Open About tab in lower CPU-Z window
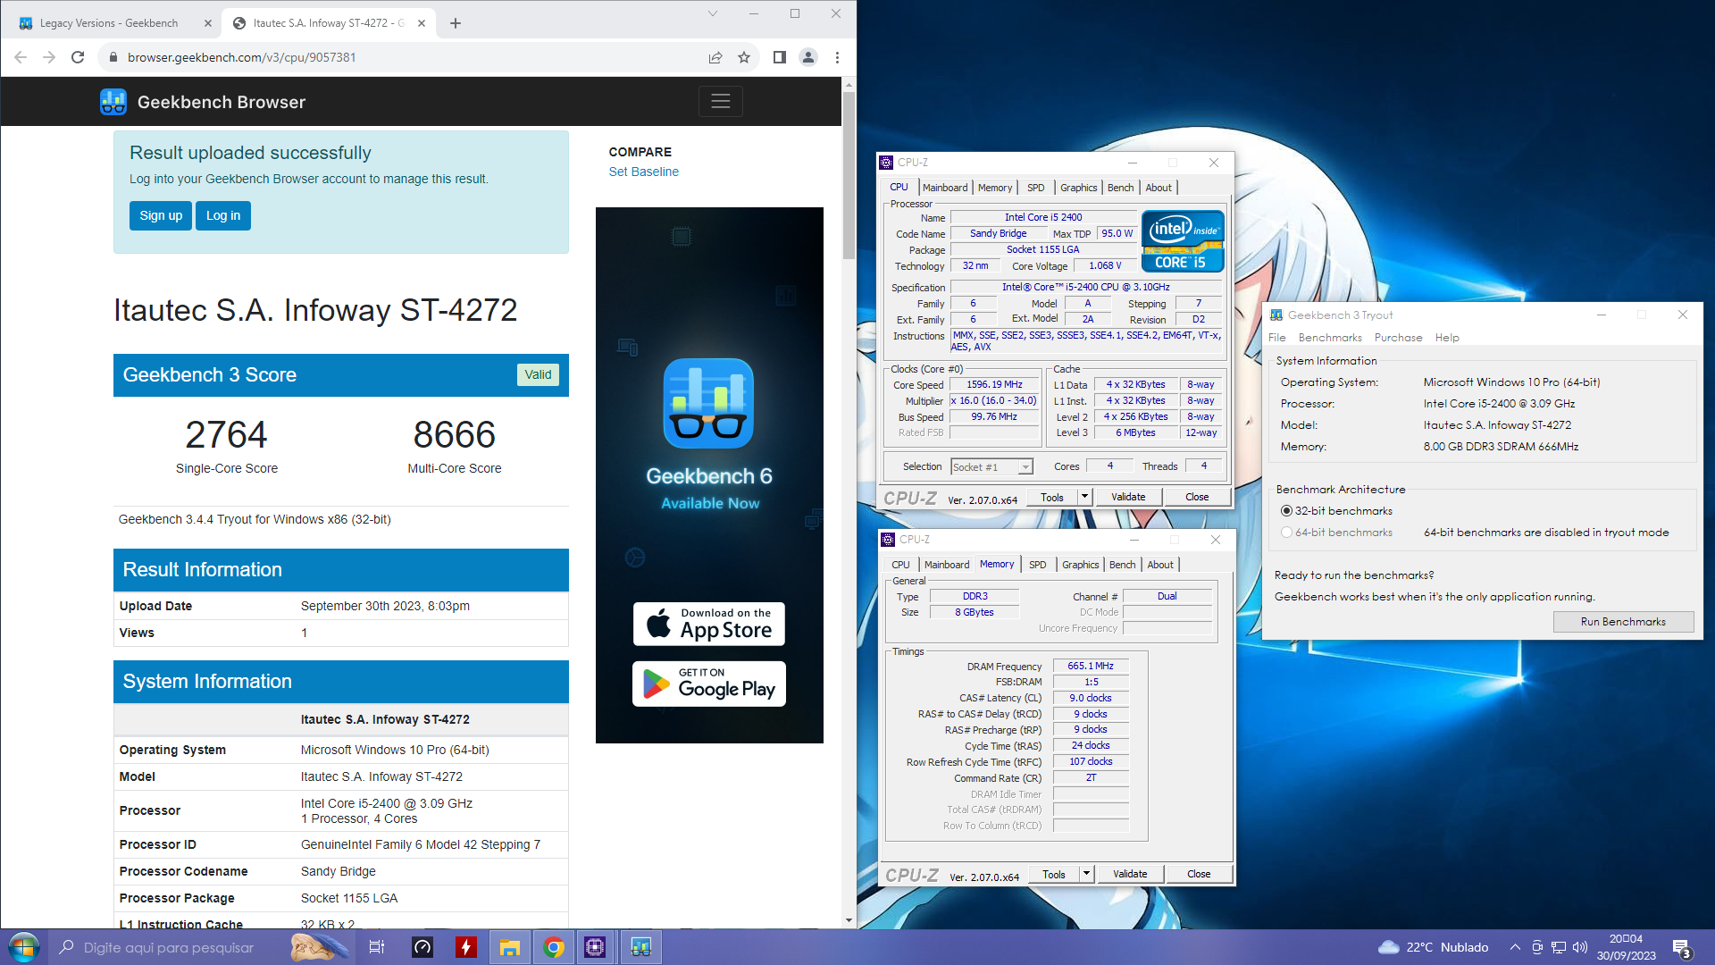Screen dimensions: 1715x965 tap(1160, 565)
